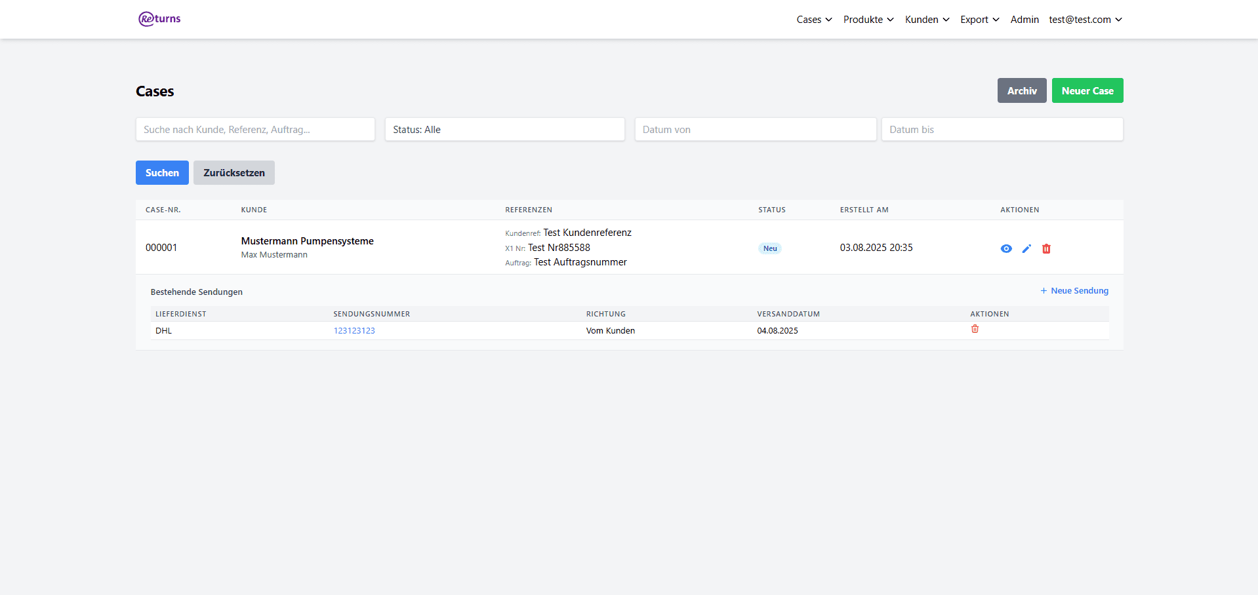This screenshot has height=595, width=1258.
Task: Click the Datum von date field
Action: 755,130
